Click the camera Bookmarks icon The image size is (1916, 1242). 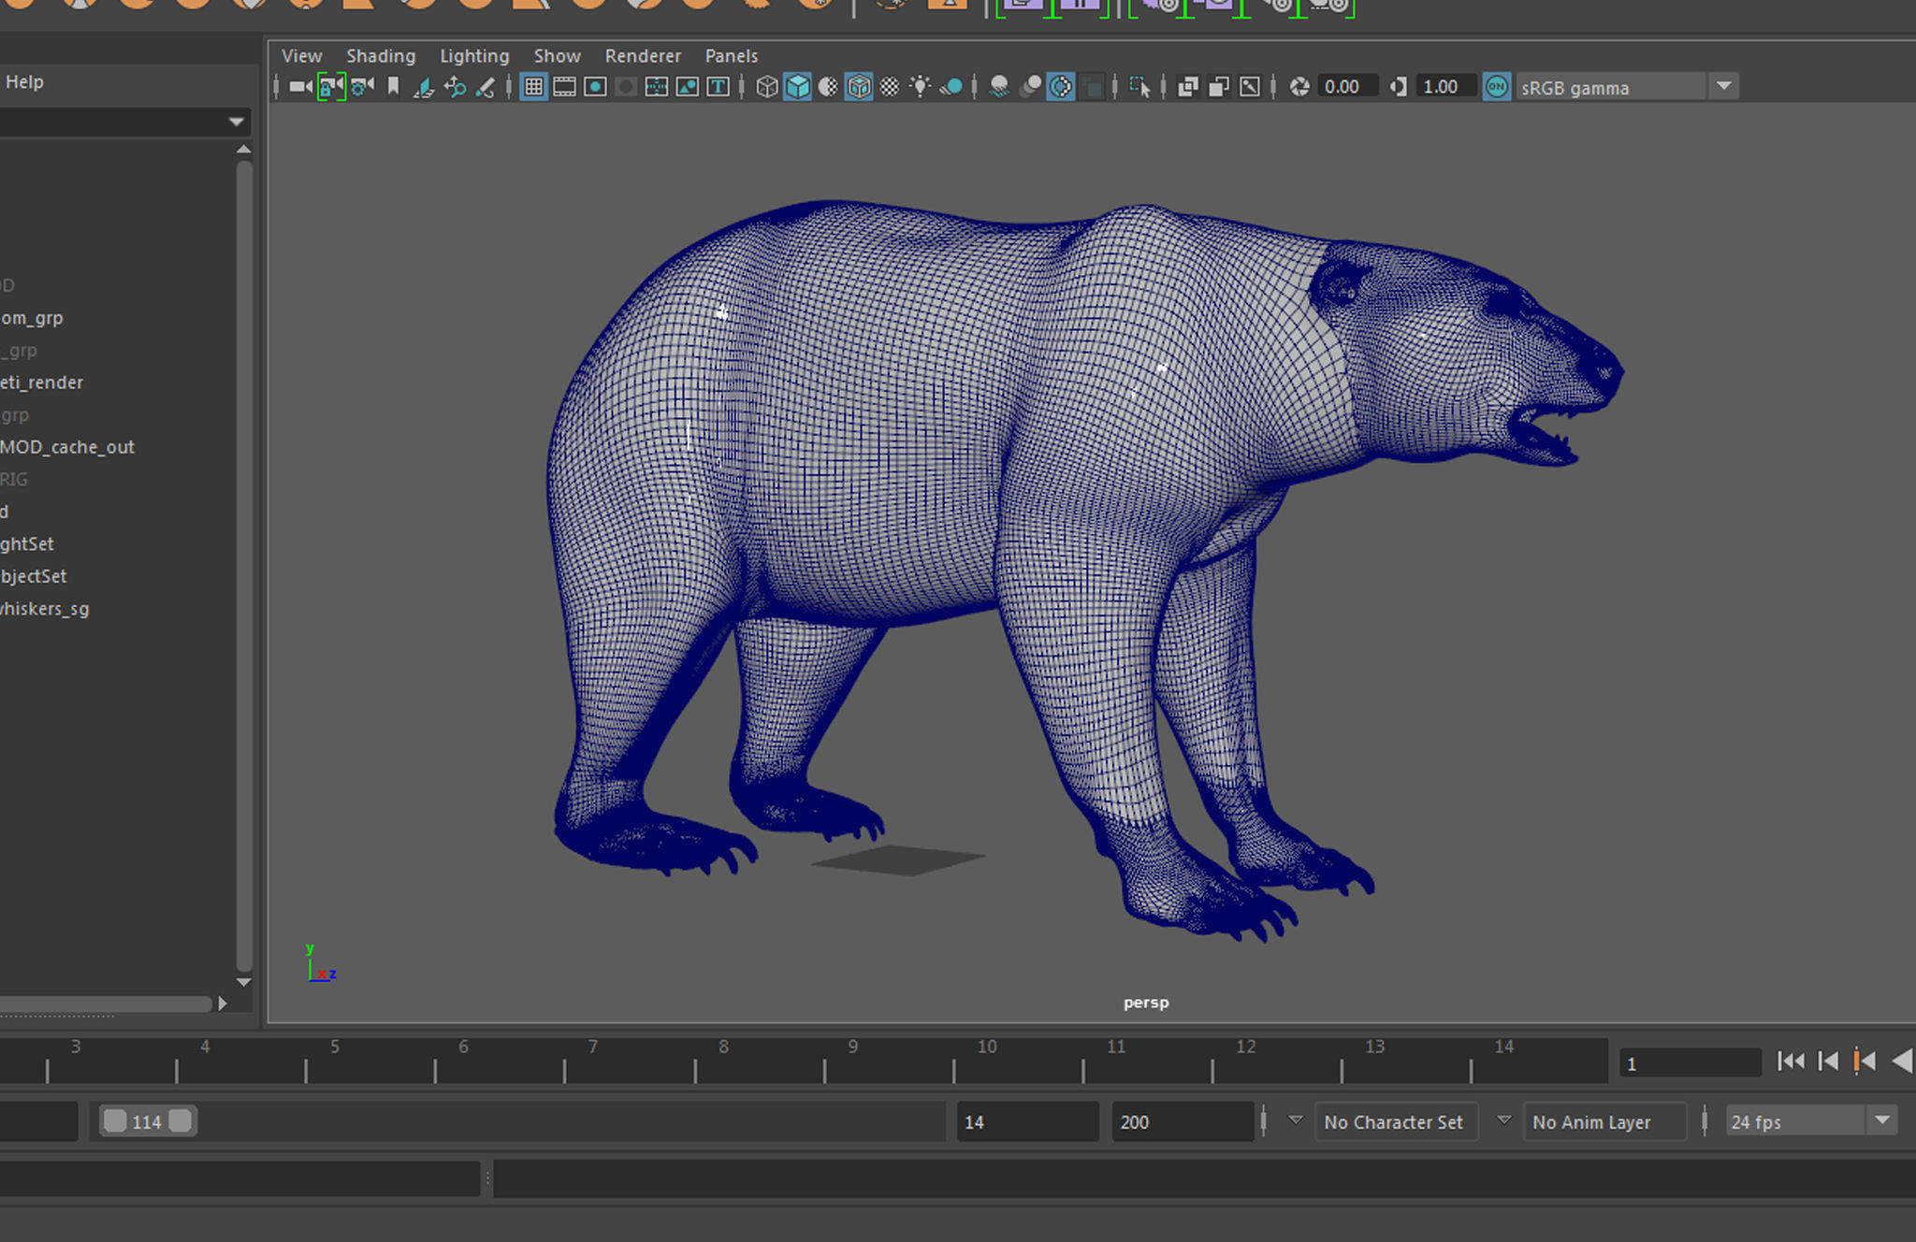[393, 87]
